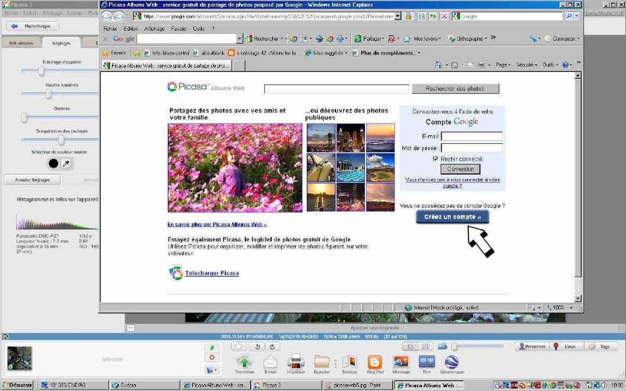Click the Créez un compte button
The height and width of the screenshot is (391, 626).
click(453, 216)
